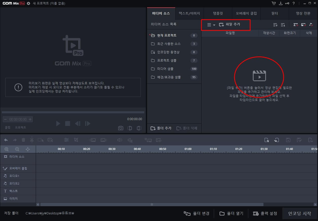Click the license key icon

coord(287,3)
